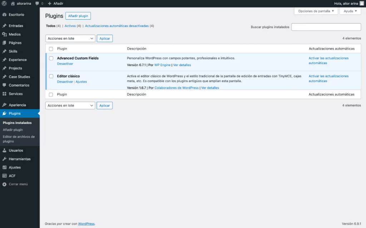This screenshot has height=228, width=366.
Task: Click the Añadir plugin button
Action: point(78,16)
